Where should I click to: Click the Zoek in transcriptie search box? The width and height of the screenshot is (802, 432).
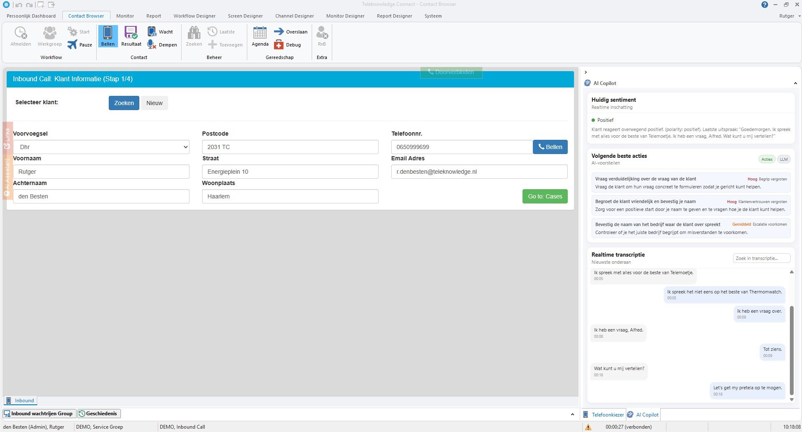pos(761,258)
